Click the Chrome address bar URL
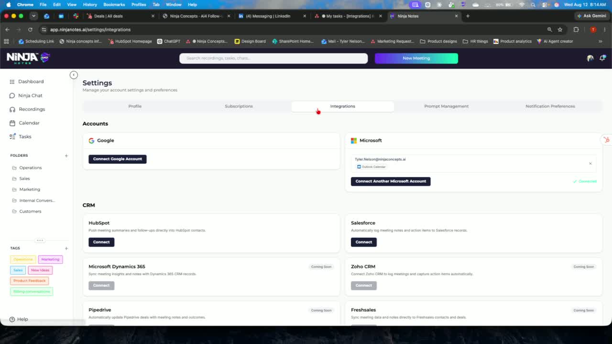 pos(90,30)
